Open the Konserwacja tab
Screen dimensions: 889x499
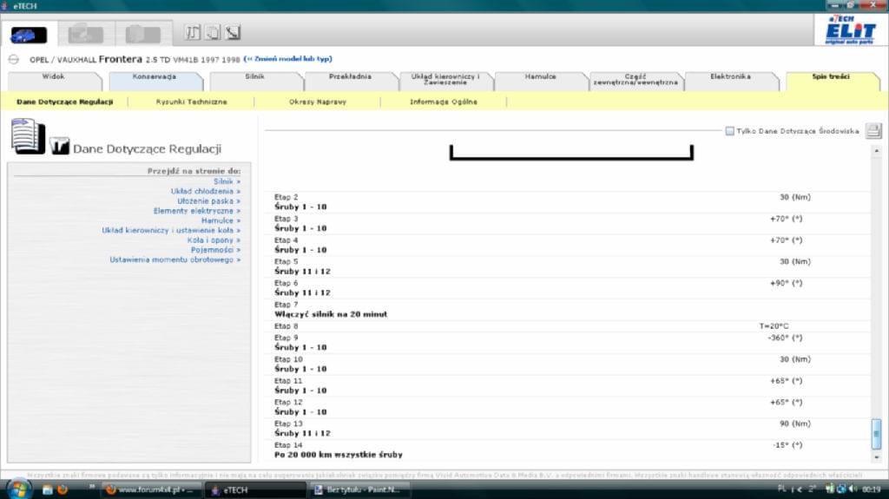click(x=155, y=81)
